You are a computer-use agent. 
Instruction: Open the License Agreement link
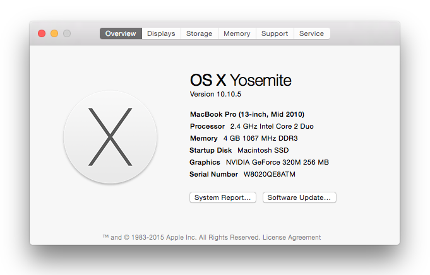[x=292, y=237]
